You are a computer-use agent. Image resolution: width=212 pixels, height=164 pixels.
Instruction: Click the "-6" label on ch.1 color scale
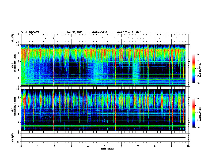198,54
